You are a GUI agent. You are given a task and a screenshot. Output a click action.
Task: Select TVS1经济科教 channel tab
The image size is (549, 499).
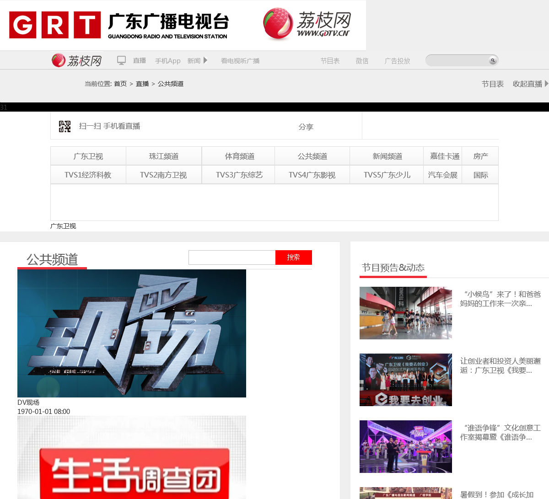pos(88,175)
